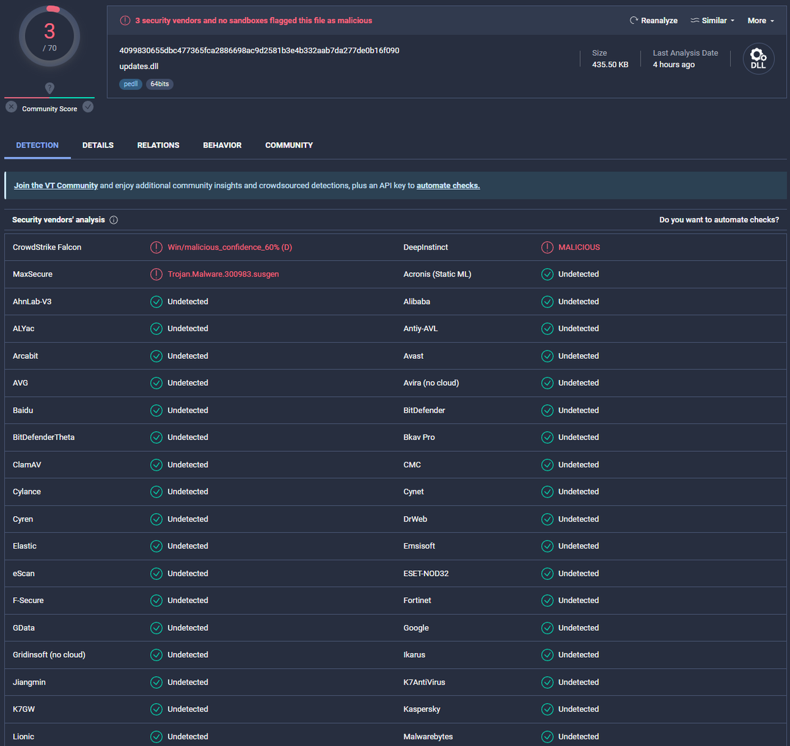
Task: Open the Relations tab
Action: 158,145
